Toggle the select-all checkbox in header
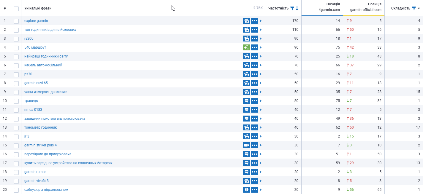Viewport: 423px width, 195px height. [16, 9]
